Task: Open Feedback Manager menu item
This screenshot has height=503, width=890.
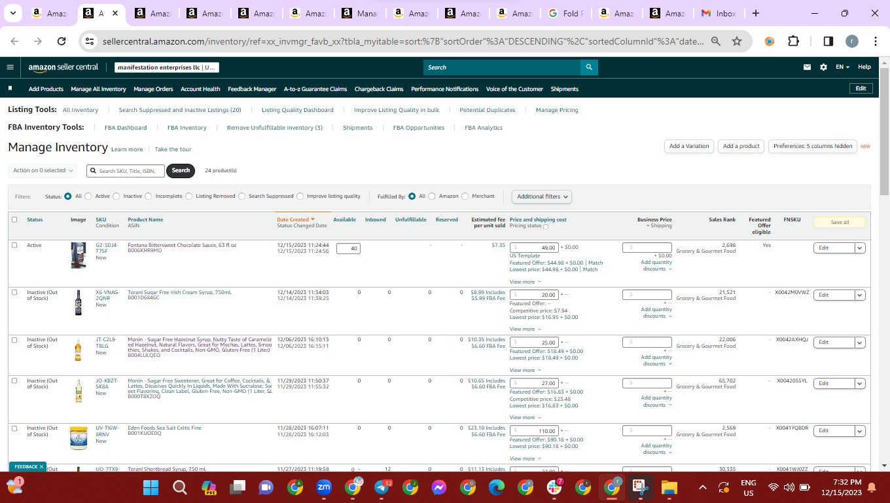Action: click(252, 89)
